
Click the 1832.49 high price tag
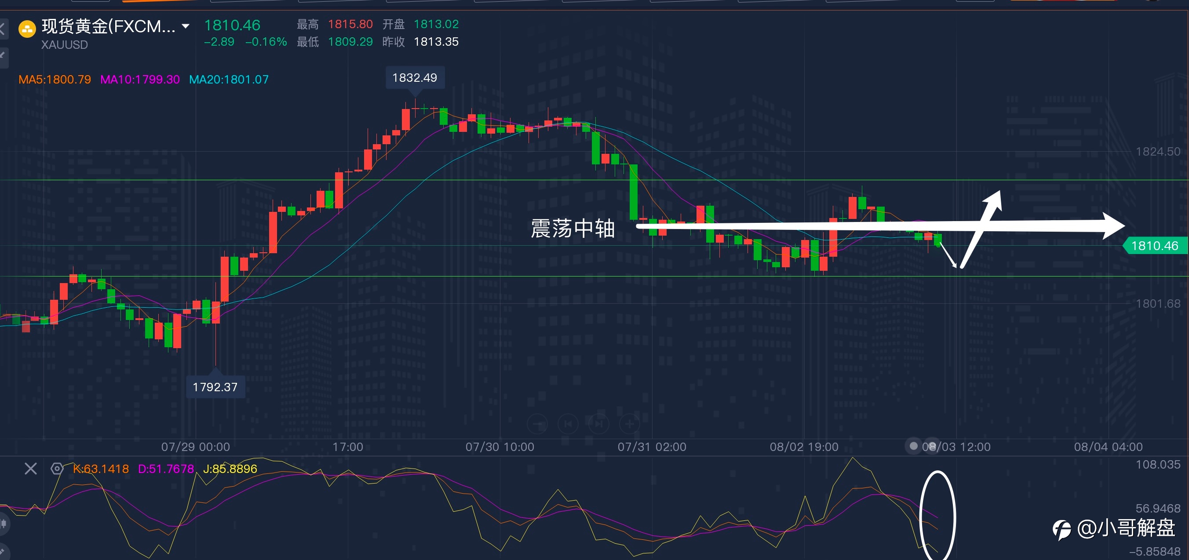tap(415, 77)
